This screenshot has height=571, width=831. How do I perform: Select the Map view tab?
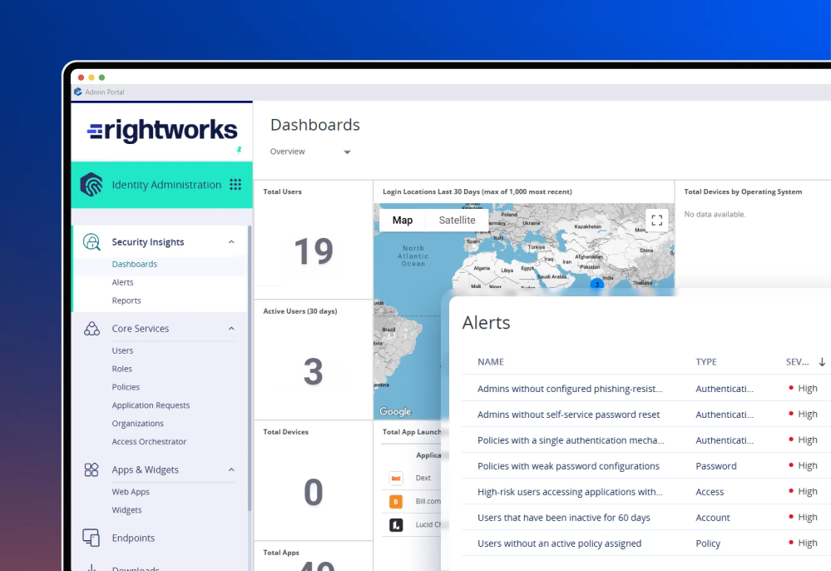click(x=402, y=220)
